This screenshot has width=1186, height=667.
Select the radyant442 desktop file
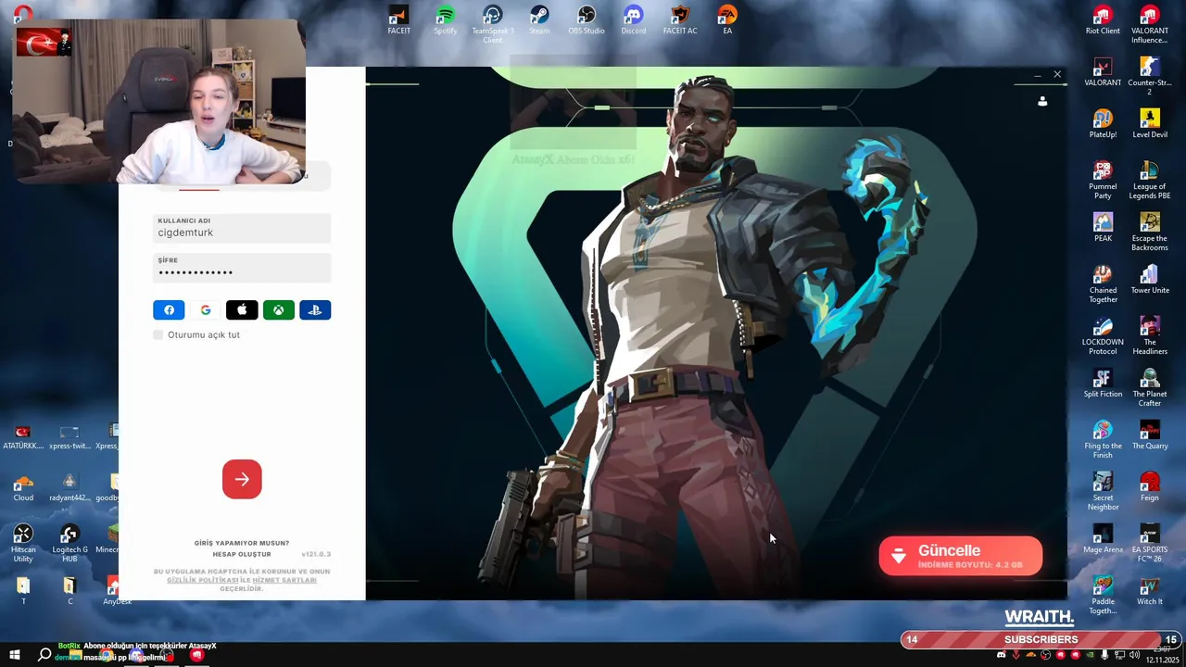tap(69, 487)
